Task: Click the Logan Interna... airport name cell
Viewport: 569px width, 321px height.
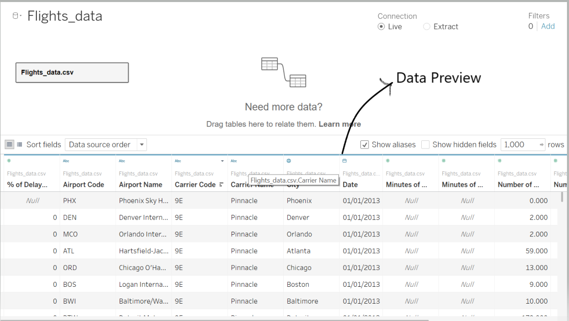Action: (144, 284)
